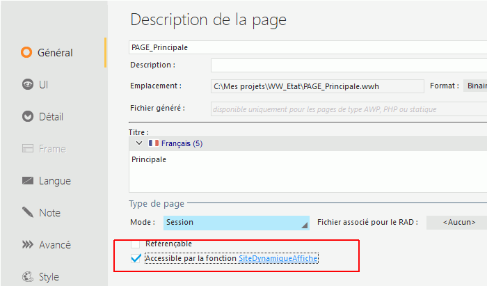
Task: Click the Langue flag icon
Action: [28, 180]
